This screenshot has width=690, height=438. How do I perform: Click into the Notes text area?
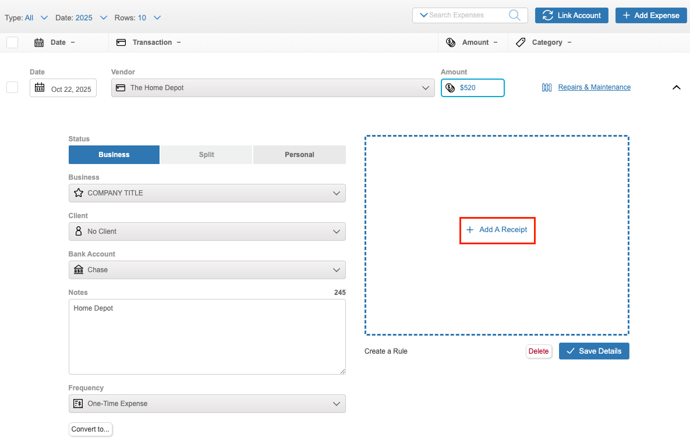(x=207, y=336)
